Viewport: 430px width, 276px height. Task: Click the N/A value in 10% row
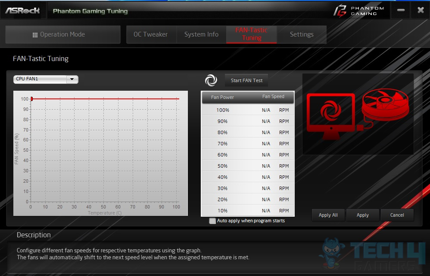[x=266, y=211]
